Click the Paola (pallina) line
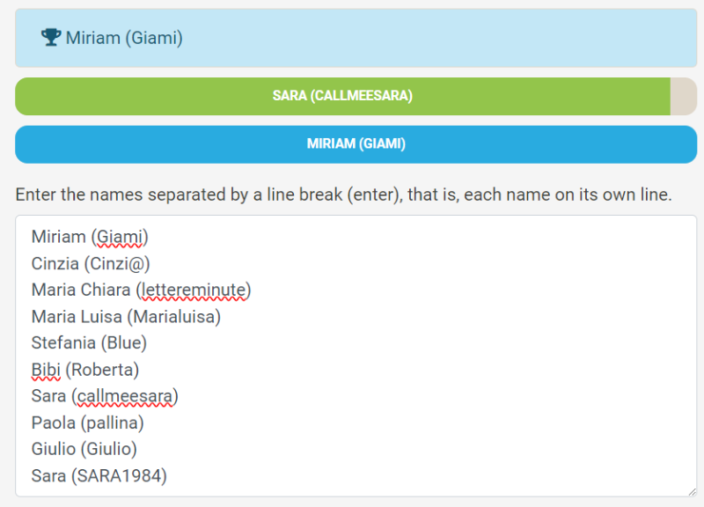The height and width of the screenshot is (507, 704). 87,422
